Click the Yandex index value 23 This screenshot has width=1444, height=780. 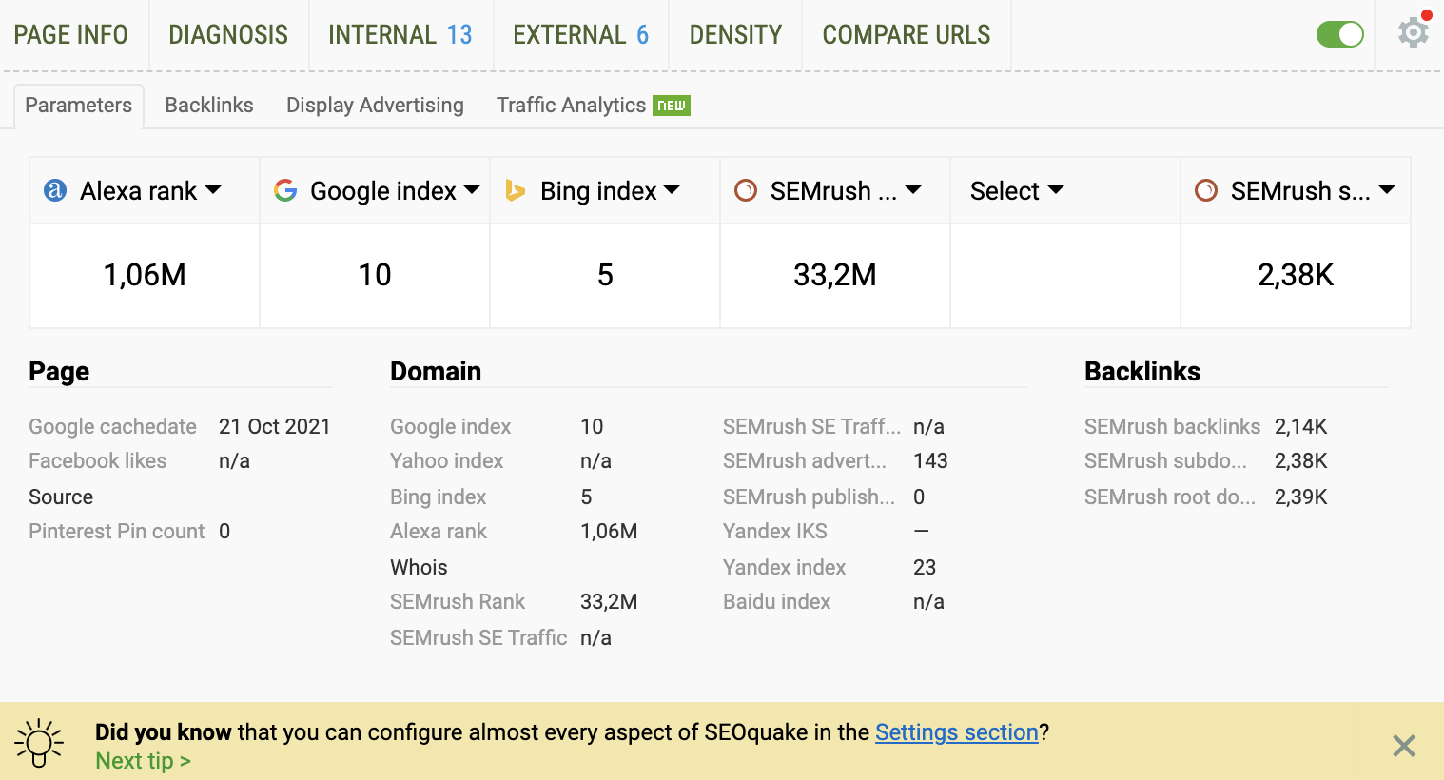coord(925,567)
